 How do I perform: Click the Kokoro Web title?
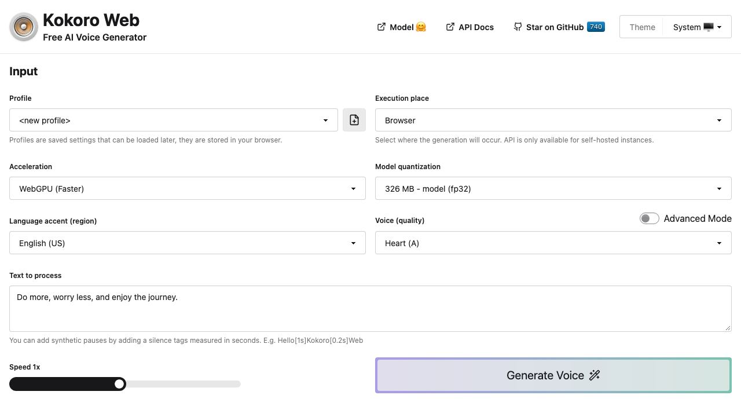point(91,20)
